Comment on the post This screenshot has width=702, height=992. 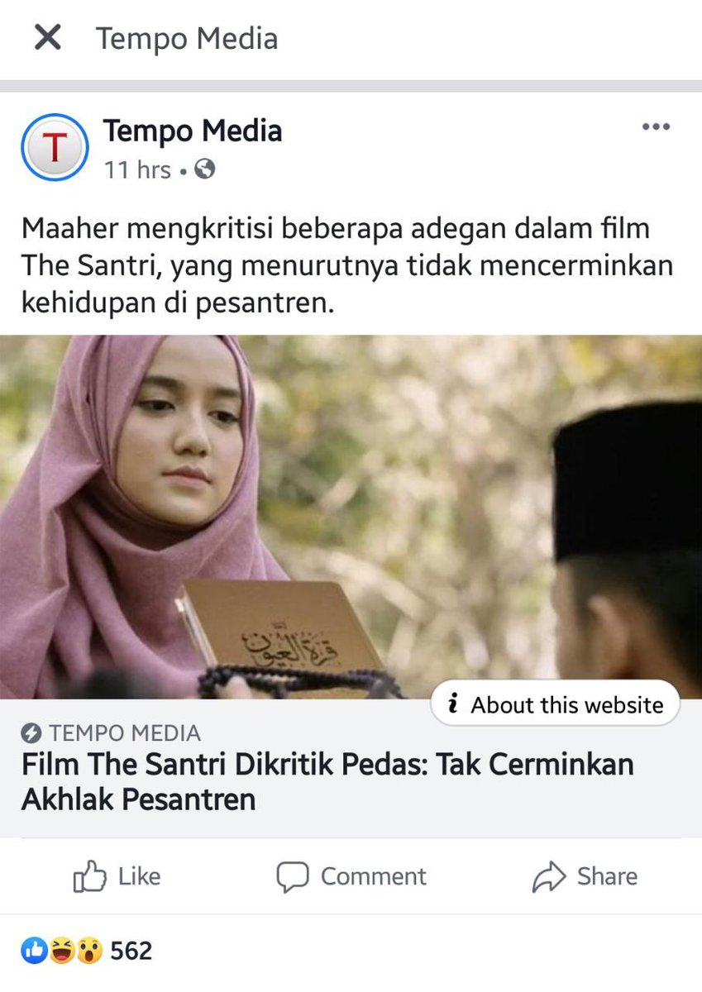351,876
